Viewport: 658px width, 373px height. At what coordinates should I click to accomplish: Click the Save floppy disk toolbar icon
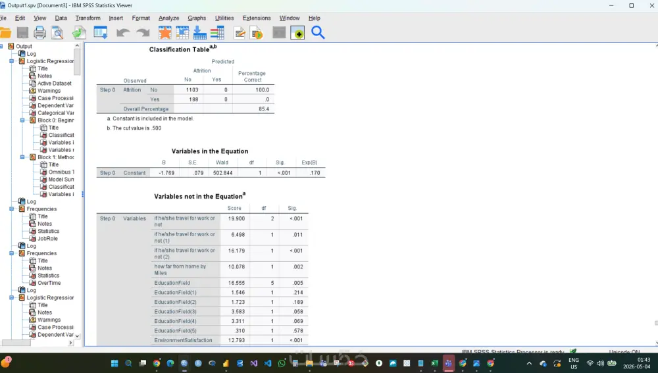click(22, 33)
